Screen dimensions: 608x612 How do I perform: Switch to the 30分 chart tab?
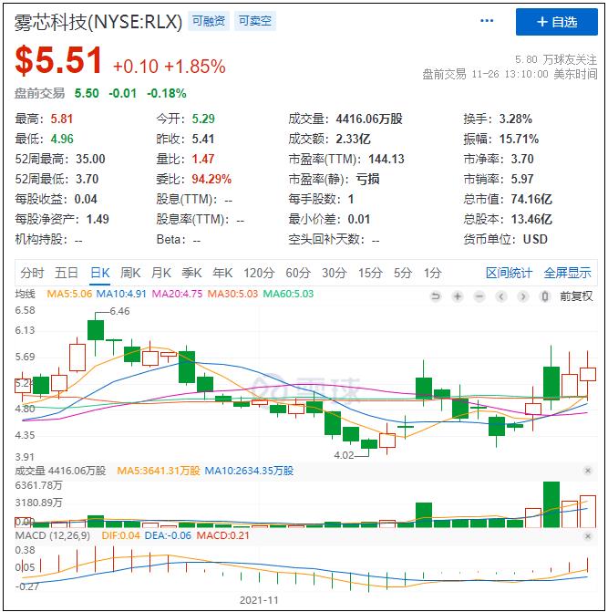[335, 273]
